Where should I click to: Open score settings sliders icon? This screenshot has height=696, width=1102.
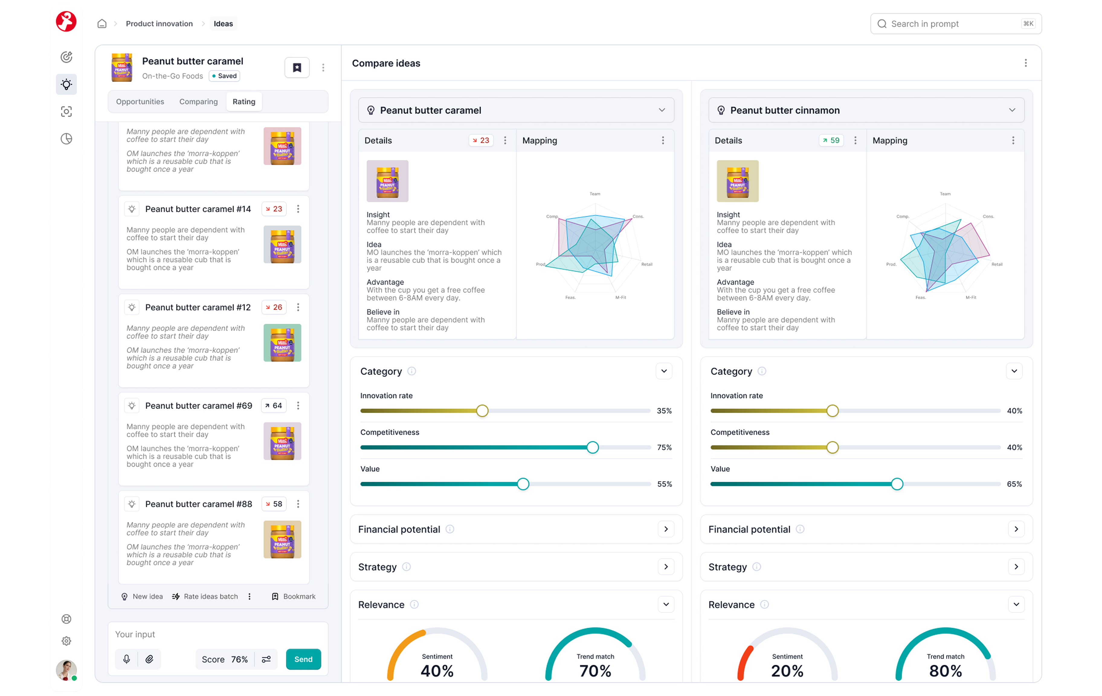(266, 659)
